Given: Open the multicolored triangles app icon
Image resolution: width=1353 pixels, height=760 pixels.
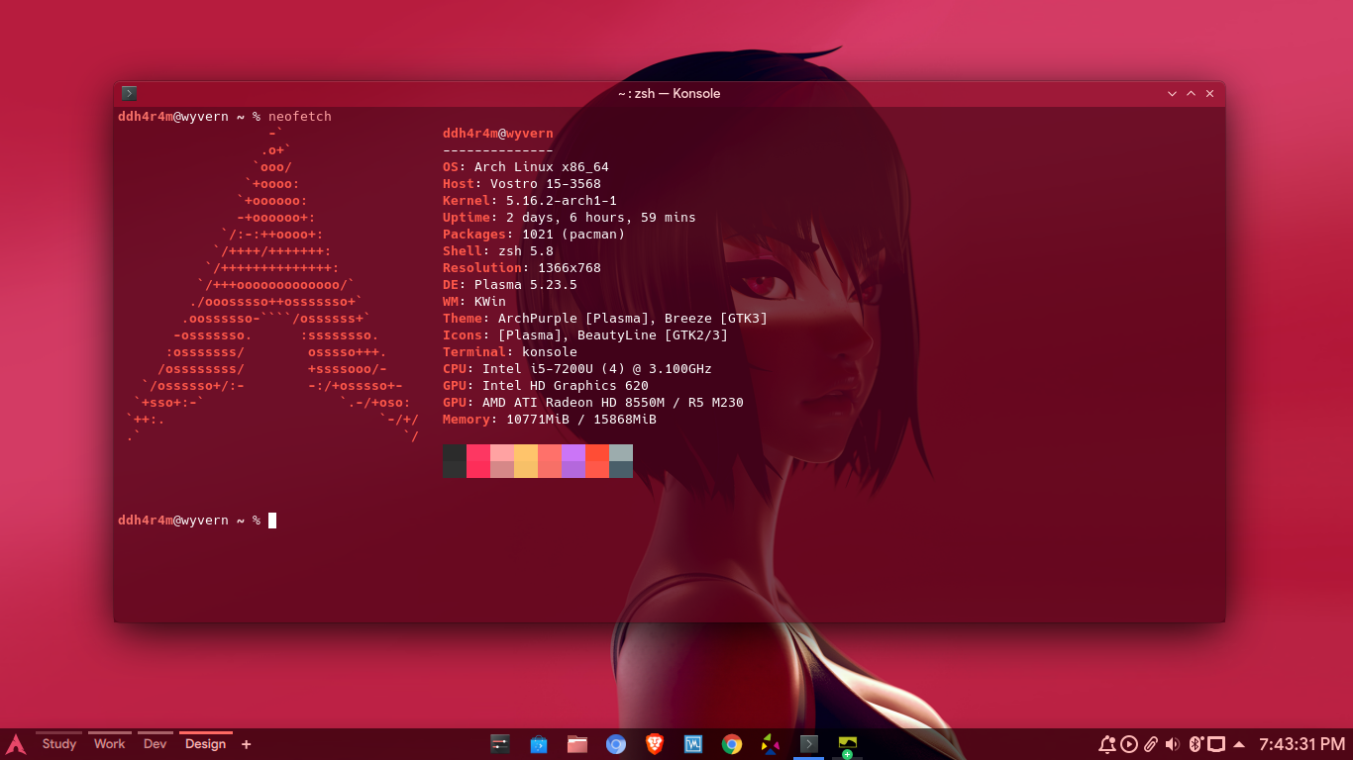Looking at the screenshot, I should [771, 744].
